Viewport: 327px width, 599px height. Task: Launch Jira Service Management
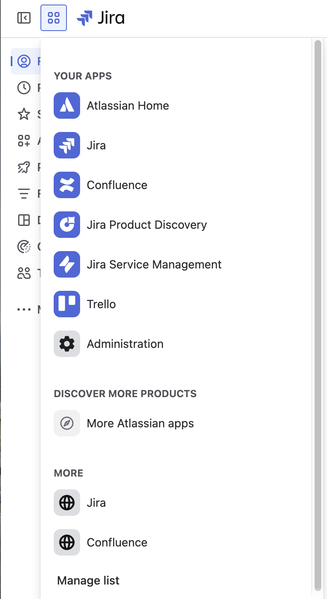[154, 264]
